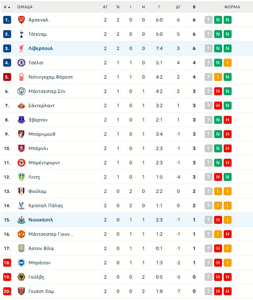The width and height of the screenshot is (253, 300).
Task: Click the Wolves crest icon
Action: click(x=21, y=277)
